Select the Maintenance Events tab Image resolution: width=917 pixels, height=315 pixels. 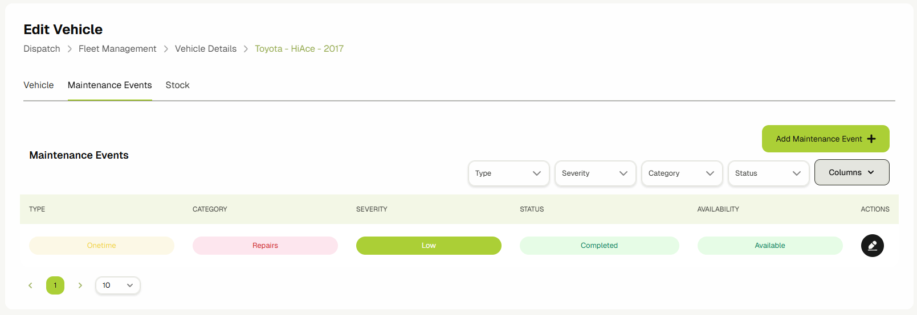(x=110, y=85)
